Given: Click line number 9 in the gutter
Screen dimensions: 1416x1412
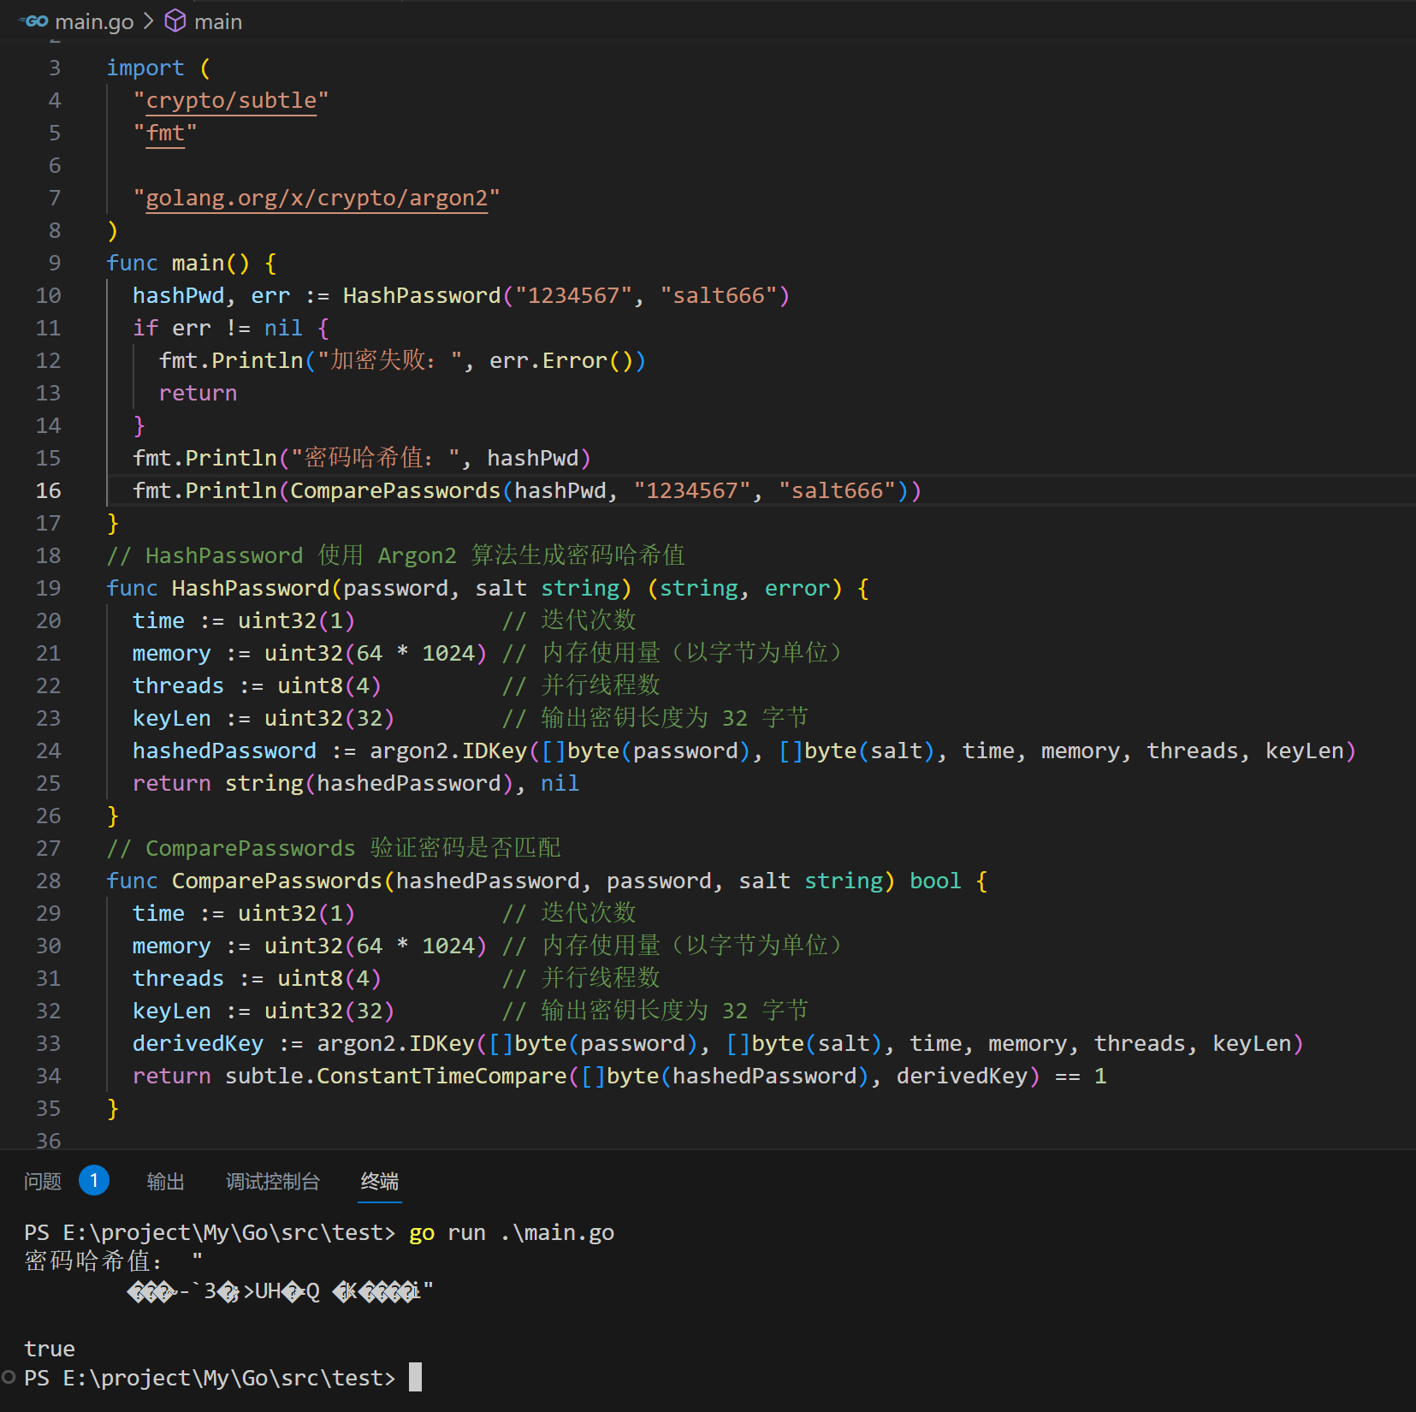Looking at the screenshot, I should [55, 264].
